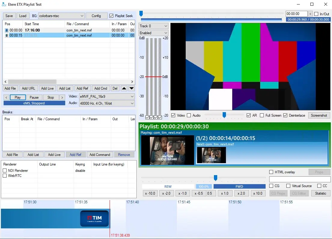
Task: Disable the Playlist Seek checkbox
Action: (x=111, y=16)
